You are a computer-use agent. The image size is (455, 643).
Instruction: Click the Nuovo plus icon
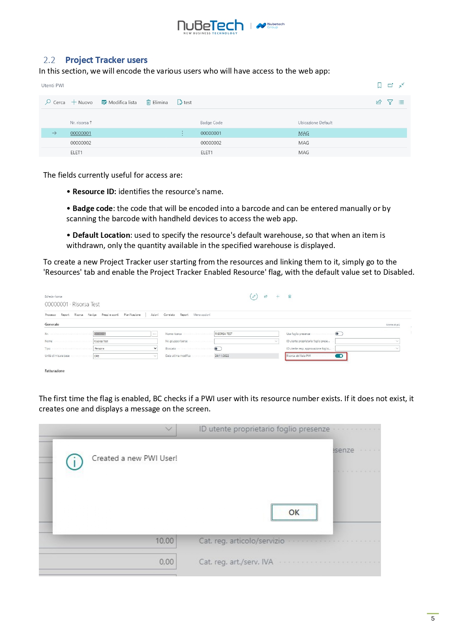(74, 102)
